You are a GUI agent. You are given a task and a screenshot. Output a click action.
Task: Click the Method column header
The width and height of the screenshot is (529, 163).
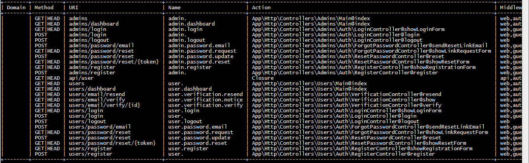44,7
